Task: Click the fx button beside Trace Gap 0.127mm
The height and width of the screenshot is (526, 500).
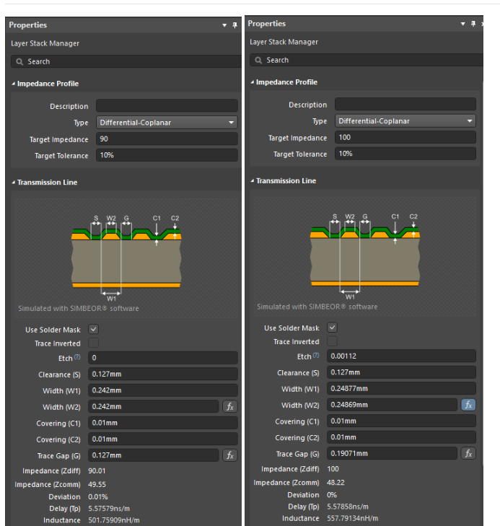Action: [229, 455]
